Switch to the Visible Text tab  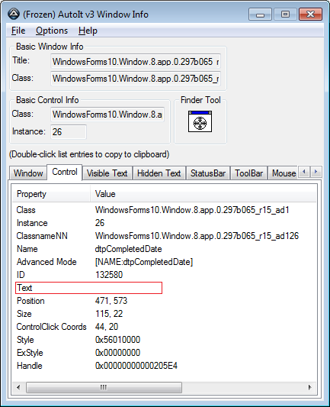coord(107,173)
